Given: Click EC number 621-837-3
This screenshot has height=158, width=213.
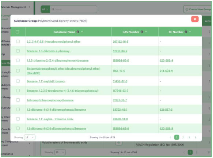Looking at the screenshot, I should click(166, 110).
